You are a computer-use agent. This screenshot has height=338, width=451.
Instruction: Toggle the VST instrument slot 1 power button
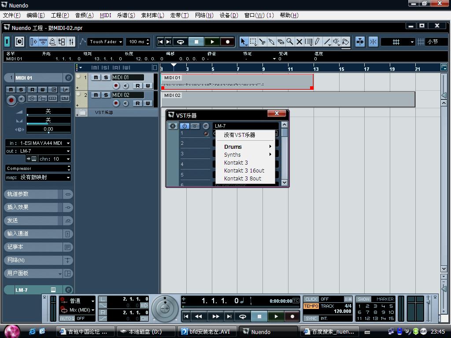click(x=185, y=126)
